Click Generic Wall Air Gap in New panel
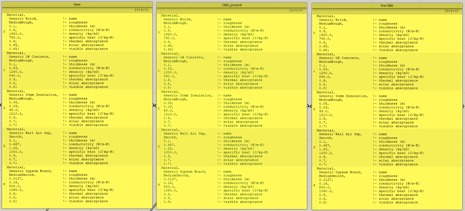The image size is (465, 211). [x=30, y=133]
